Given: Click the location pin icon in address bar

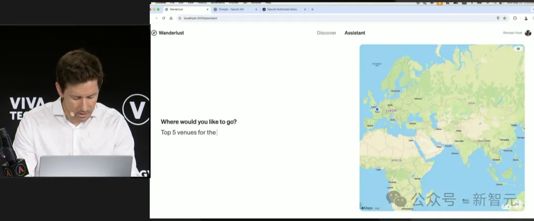Looking at the screenshot, I should [498, 18].
